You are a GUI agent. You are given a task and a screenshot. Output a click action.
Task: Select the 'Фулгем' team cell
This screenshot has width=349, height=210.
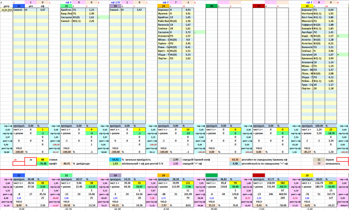pyautogui.click(x=164, y=13)
